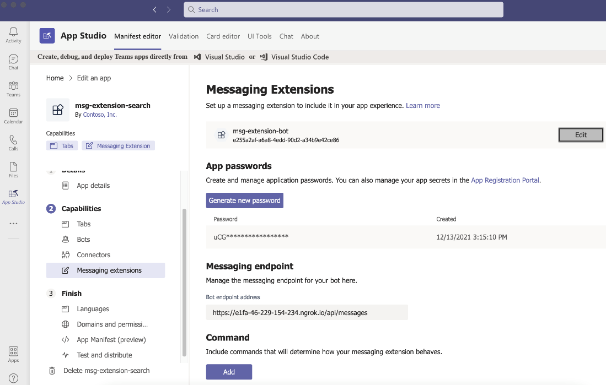Click the Messaging Extension capability badge
This screenshot has height=385, width=606.
tap(118, 145)
